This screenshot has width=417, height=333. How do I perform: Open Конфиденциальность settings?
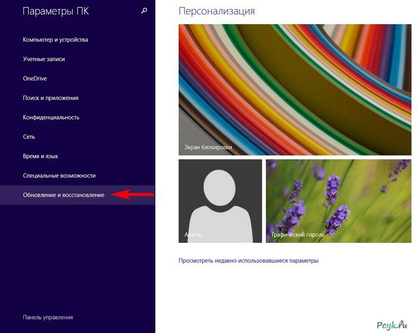51,118
